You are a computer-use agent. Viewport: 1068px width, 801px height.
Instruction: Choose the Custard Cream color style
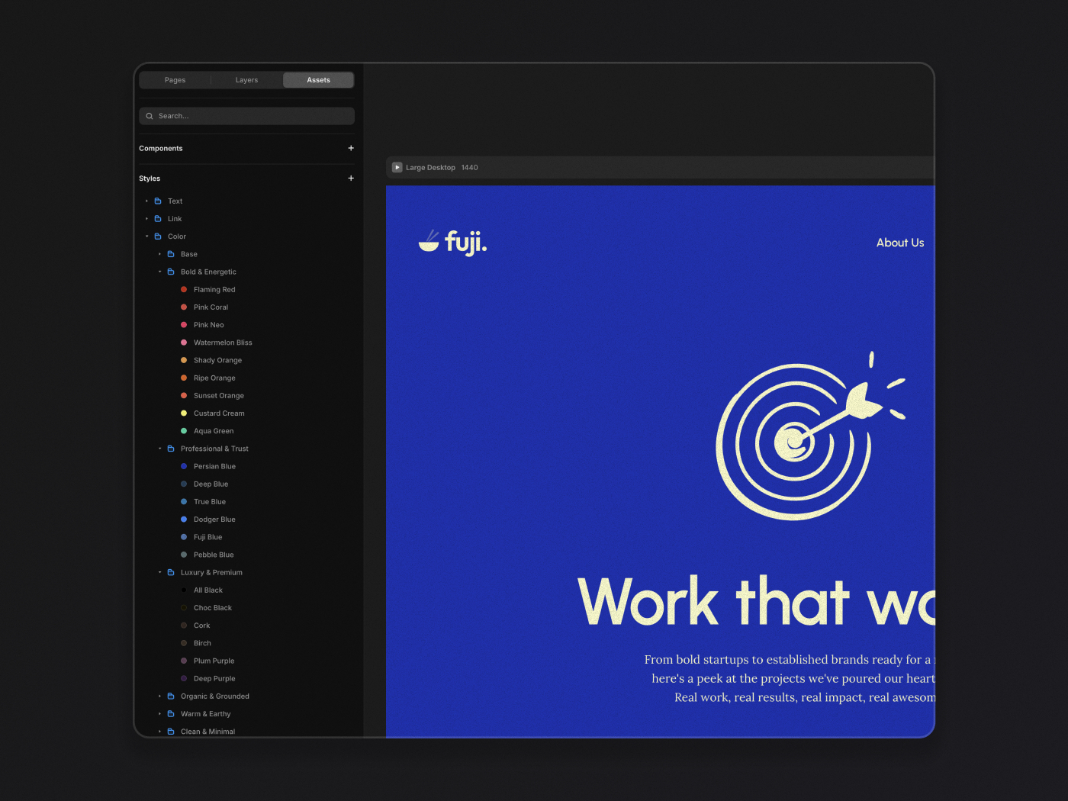[x=184, y=413]
